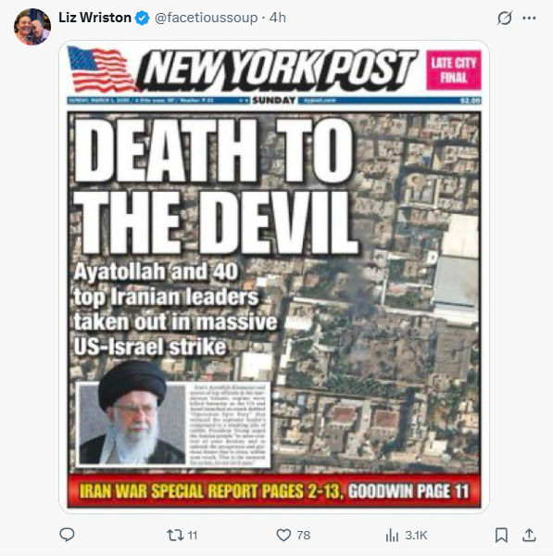Open the post via the 4h timestamp

278,18
